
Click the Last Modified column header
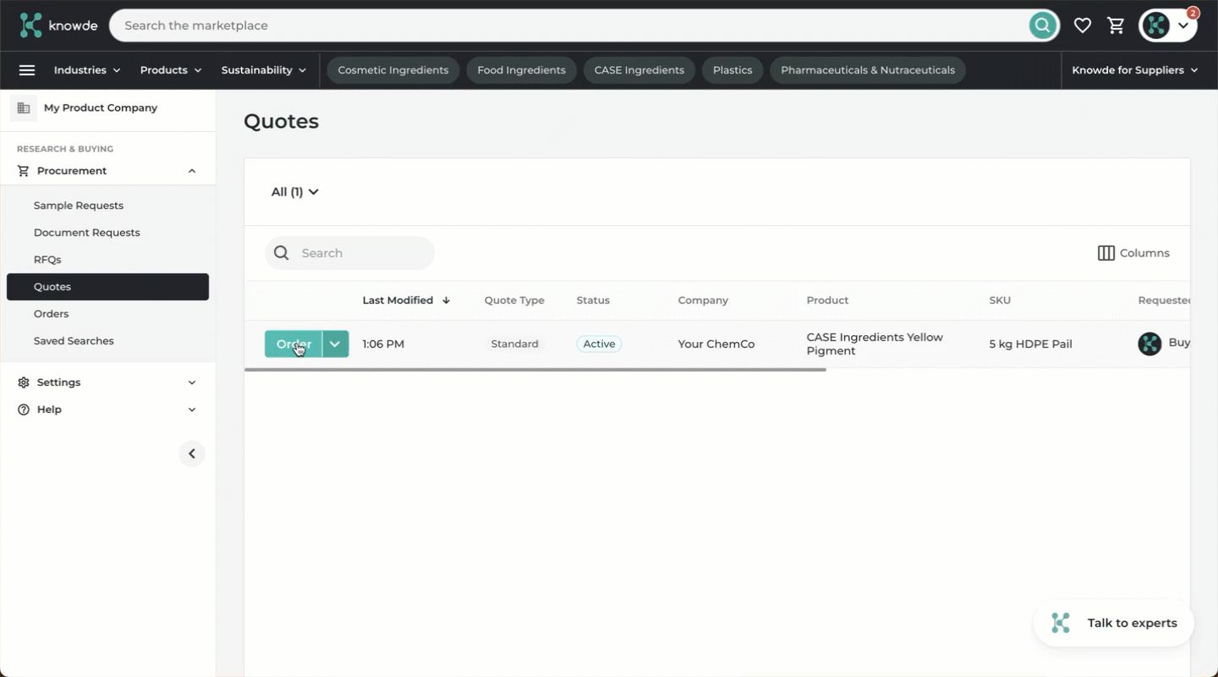point(398,300)
